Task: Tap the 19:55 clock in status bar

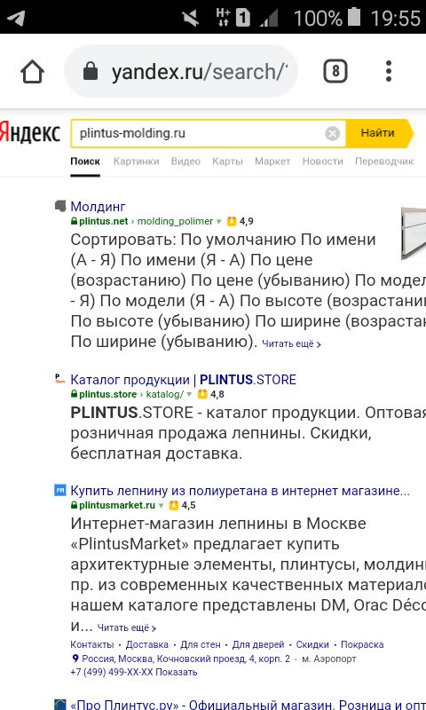Action: point(396,18)
